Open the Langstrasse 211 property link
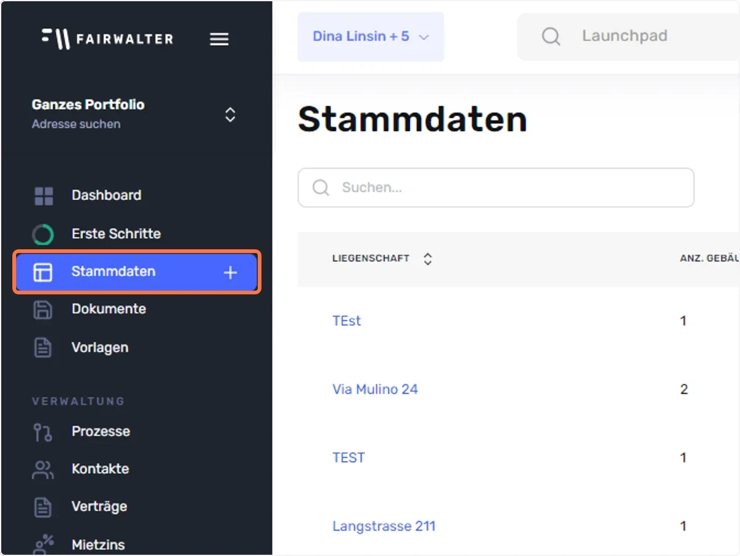The image size is (740, 556). [384, 526]
